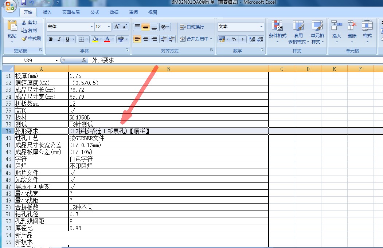Screen dimensions: 383x248
Task: Open the phonetic guide wén icon
Action: click(121, 39)
